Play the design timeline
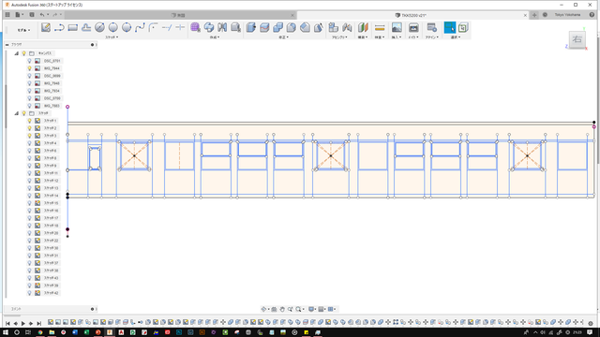600x337 pixels. click(23, 323)
